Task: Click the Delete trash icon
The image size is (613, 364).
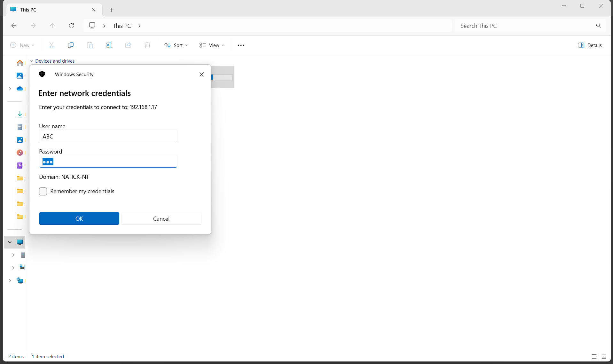Action: tap(147, 45)
